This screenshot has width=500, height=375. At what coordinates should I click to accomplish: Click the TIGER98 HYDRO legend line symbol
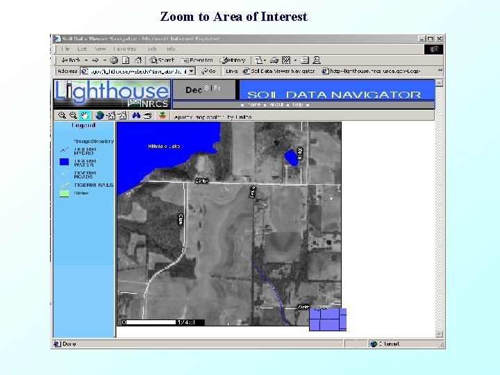click(x=65, y=150)
